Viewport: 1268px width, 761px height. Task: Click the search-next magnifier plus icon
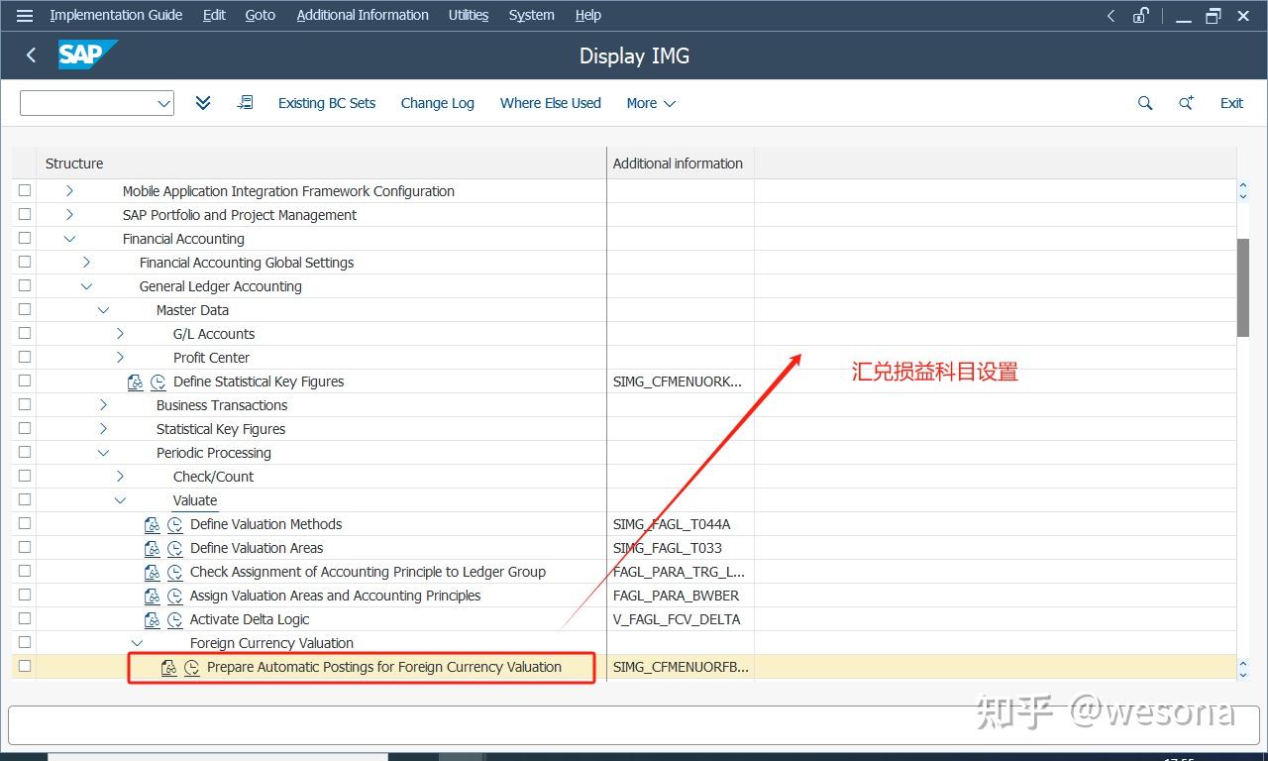coord(1186,103)
